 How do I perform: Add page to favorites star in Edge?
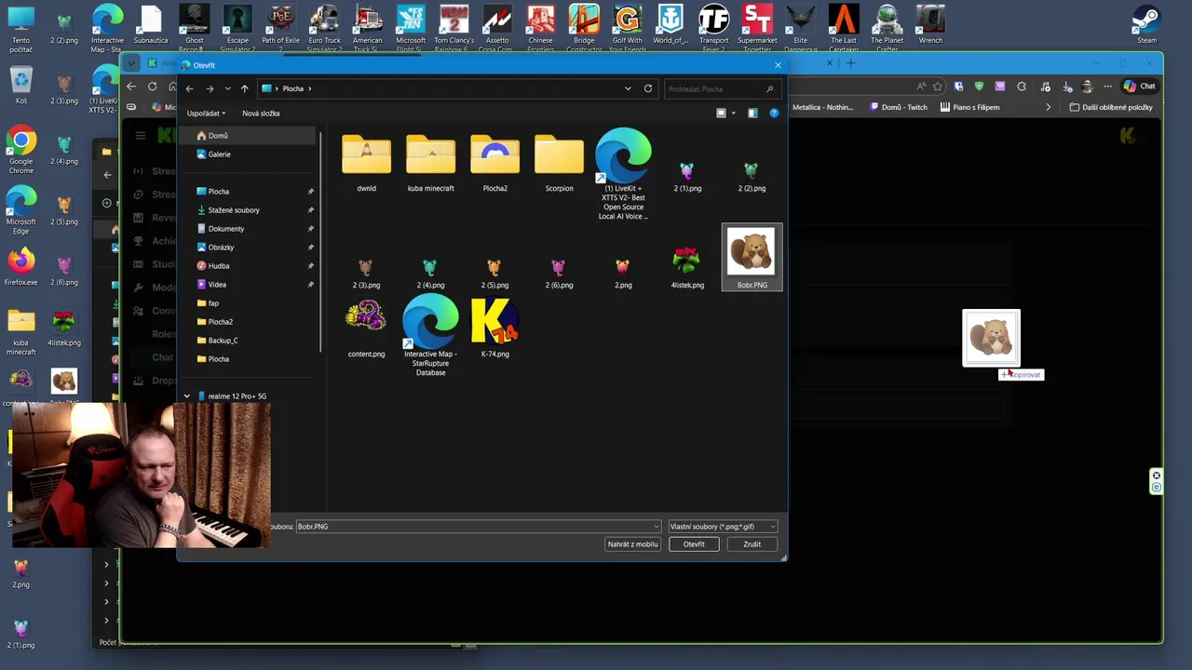[938, 86]
